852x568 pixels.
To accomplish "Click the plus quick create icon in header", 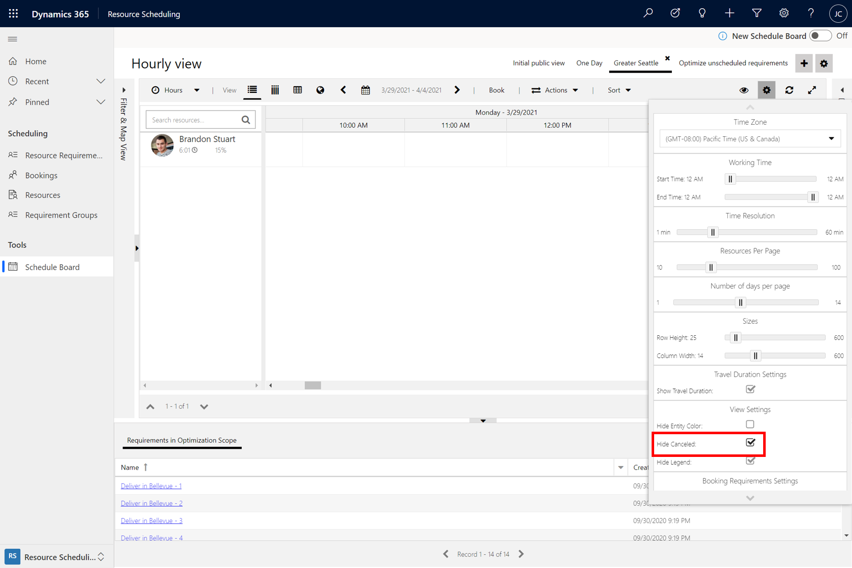I will (x=729, y=14).
